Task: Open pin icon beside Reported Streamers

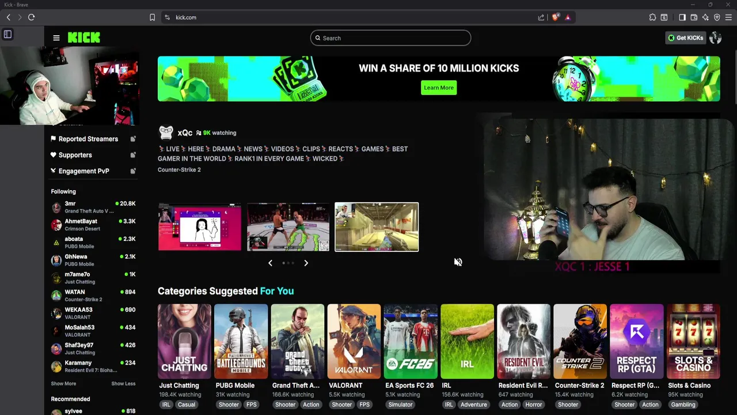Action: 133,139
